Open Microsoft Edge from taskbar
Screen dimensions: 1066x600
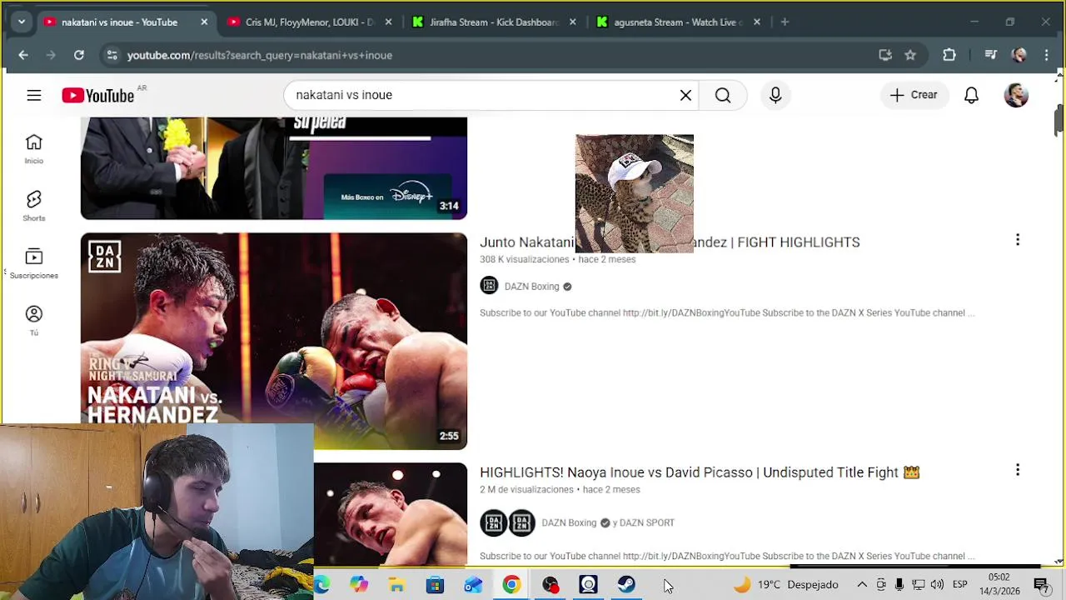click(322, 584)
